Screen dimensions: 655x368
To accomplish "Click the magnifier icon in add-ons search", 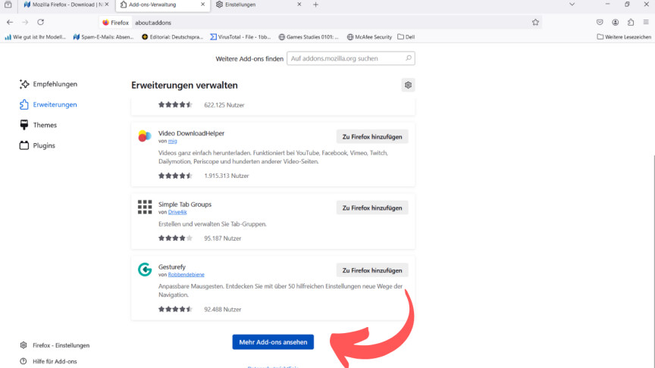I will (x=409, y=58).
